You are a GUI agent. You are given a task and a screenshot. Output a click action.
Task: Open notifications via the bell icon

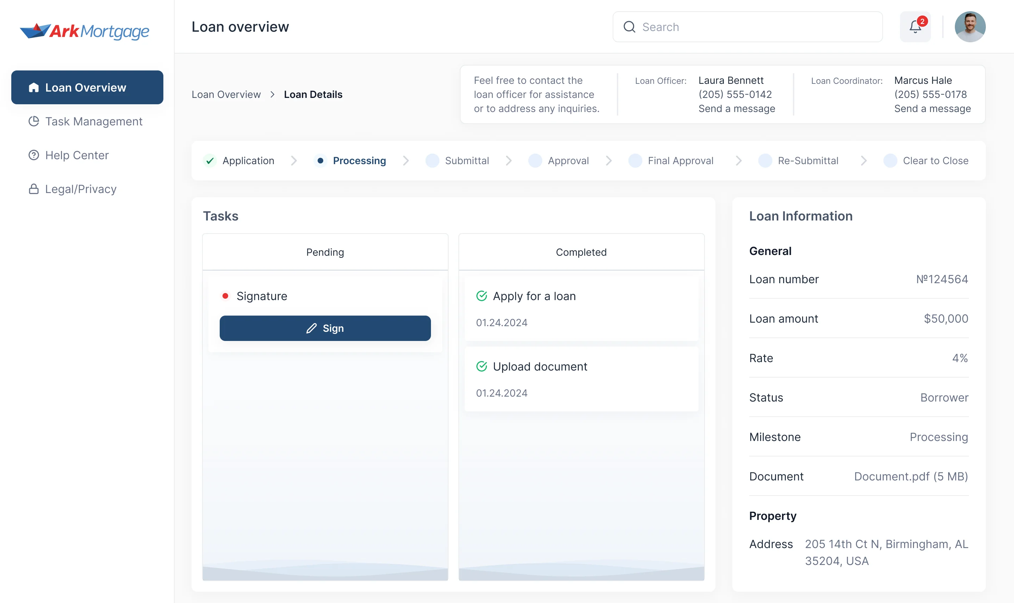(x=915, y=27)
